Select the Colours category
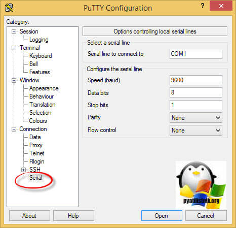 38,121
